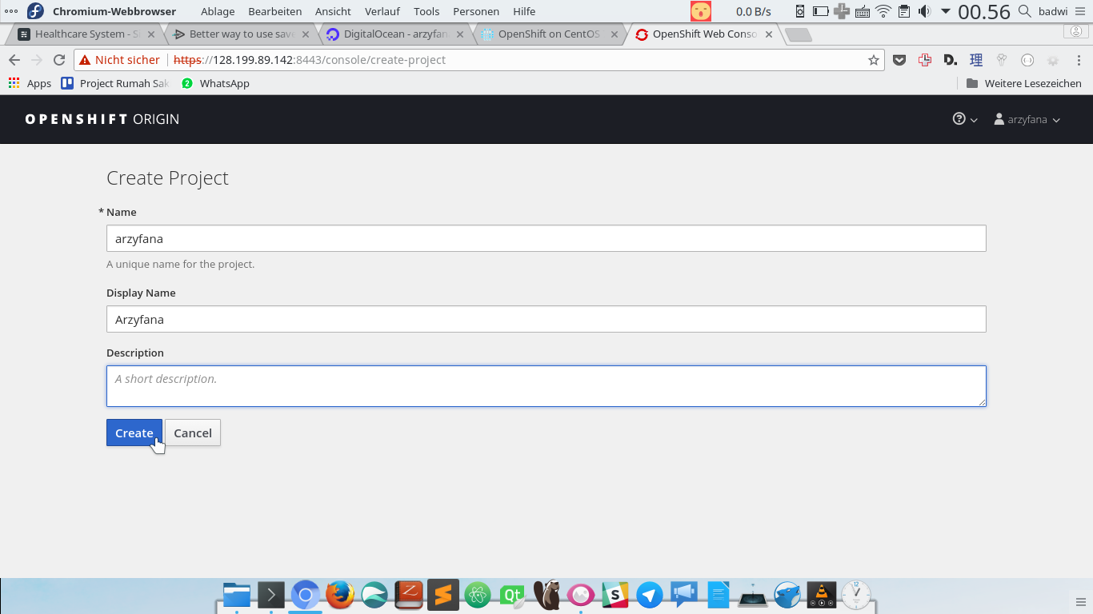
Task: Click the Fedora logo in top panel
Action: click(x=35, y=11)
